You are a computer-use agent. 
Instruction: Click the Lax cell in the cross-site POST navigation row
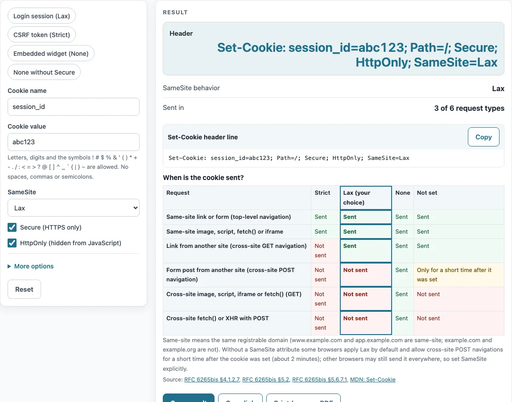click(366, 275)
